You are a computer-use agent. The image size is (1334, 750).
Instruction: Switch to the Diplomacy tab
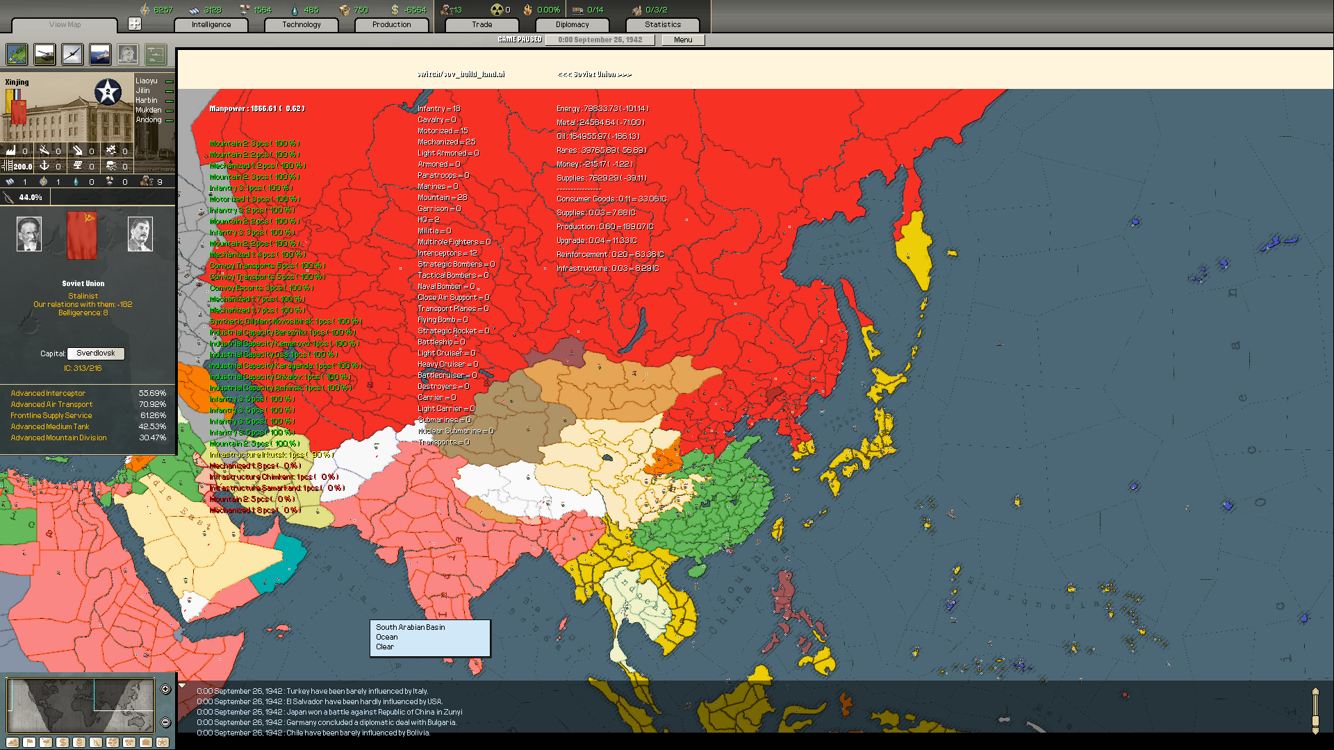pyautogui.click(x=572, y=25)
